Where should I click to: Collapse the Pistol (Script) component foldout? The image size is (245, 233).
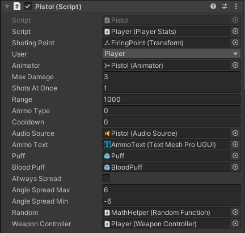7,7
